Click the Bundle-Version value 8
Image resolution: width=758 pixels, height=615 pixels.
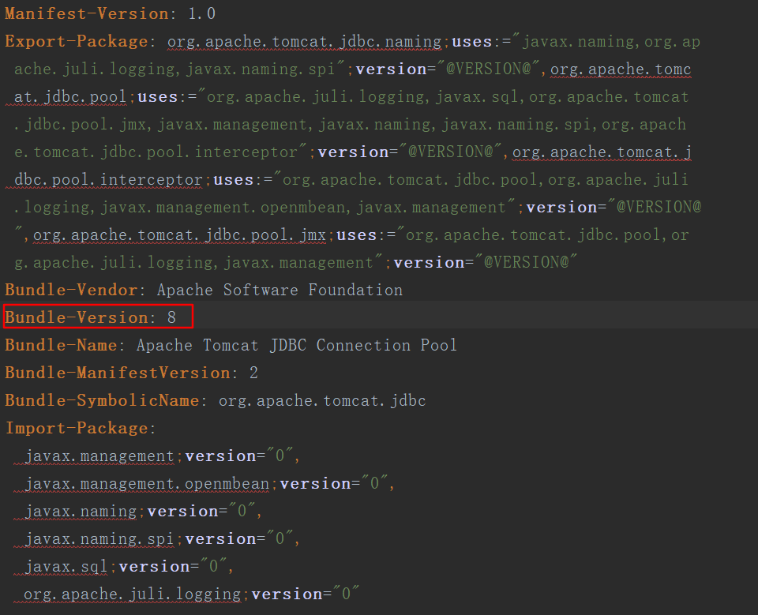[171, 317]
